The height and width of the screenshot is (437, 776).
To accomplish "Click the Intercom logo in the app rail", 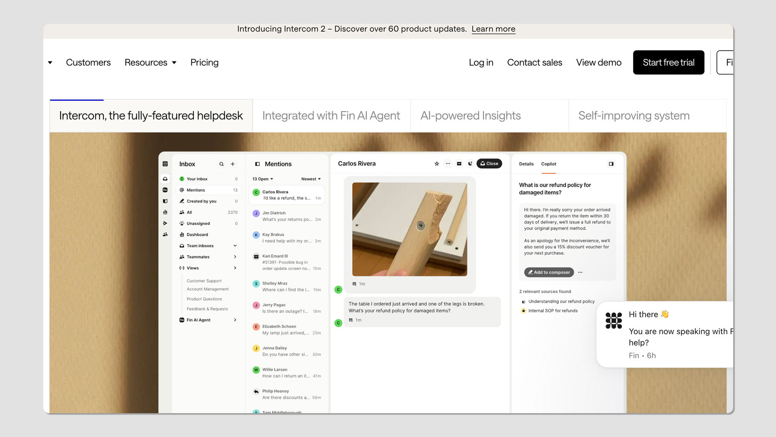I will 165,164.
